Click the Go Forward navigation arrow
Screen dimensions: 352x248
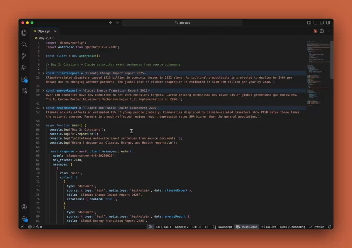(117, 23)
